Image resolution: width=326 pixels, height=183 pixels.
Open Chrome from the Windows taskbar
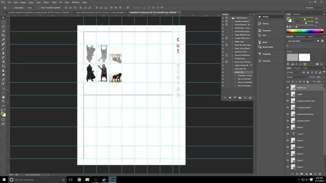79,179
